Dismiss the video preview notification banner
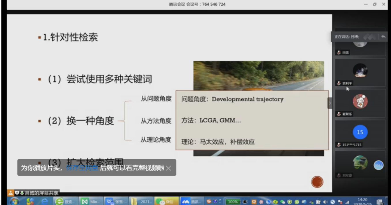Screen dimensions: 391x205 click(169, 168)
